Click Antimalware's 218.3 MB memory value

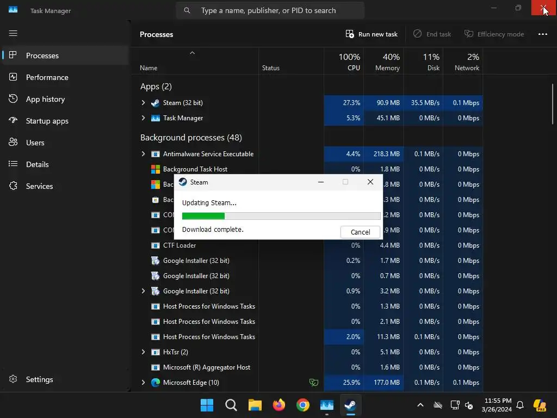387,154
